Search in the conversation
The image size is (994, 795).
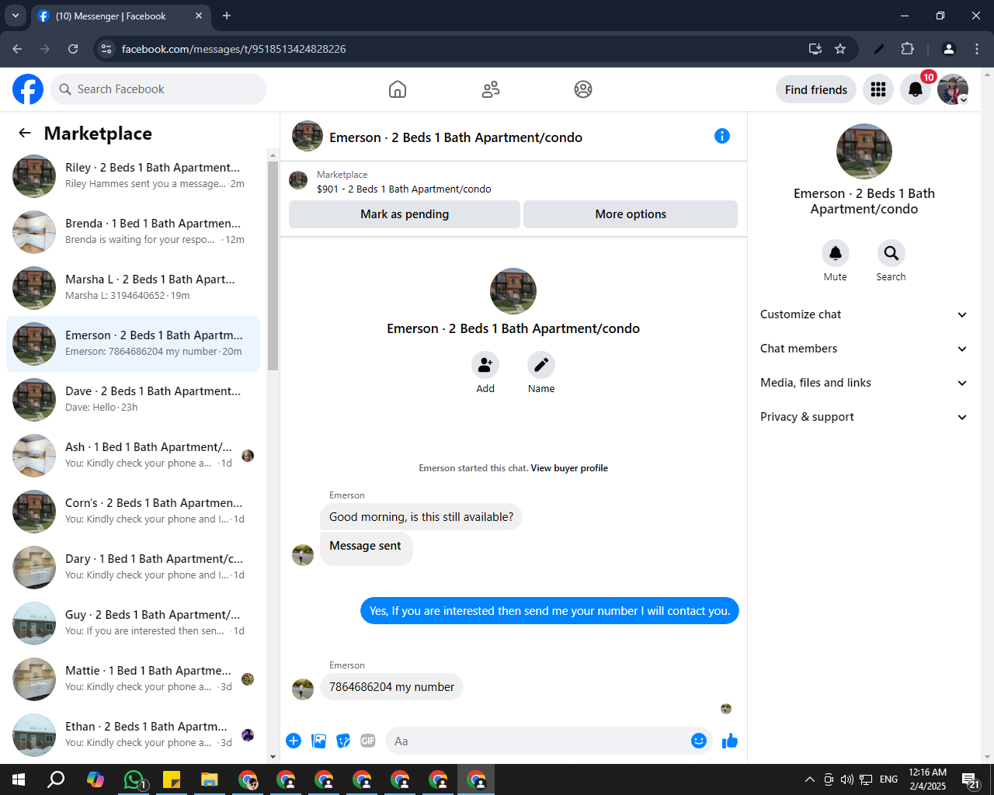(x=891, y=253)
